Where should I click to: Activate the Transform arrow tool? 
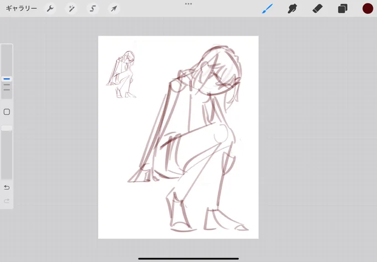coord(114,9)
